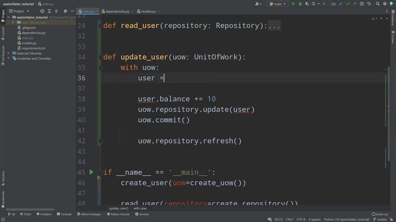Open Git branch master widget

pos(380,220)
